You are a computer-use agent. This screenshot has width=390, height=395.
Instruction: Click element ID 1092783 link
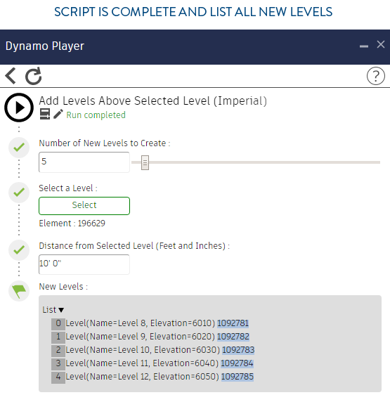coord(238,350)
